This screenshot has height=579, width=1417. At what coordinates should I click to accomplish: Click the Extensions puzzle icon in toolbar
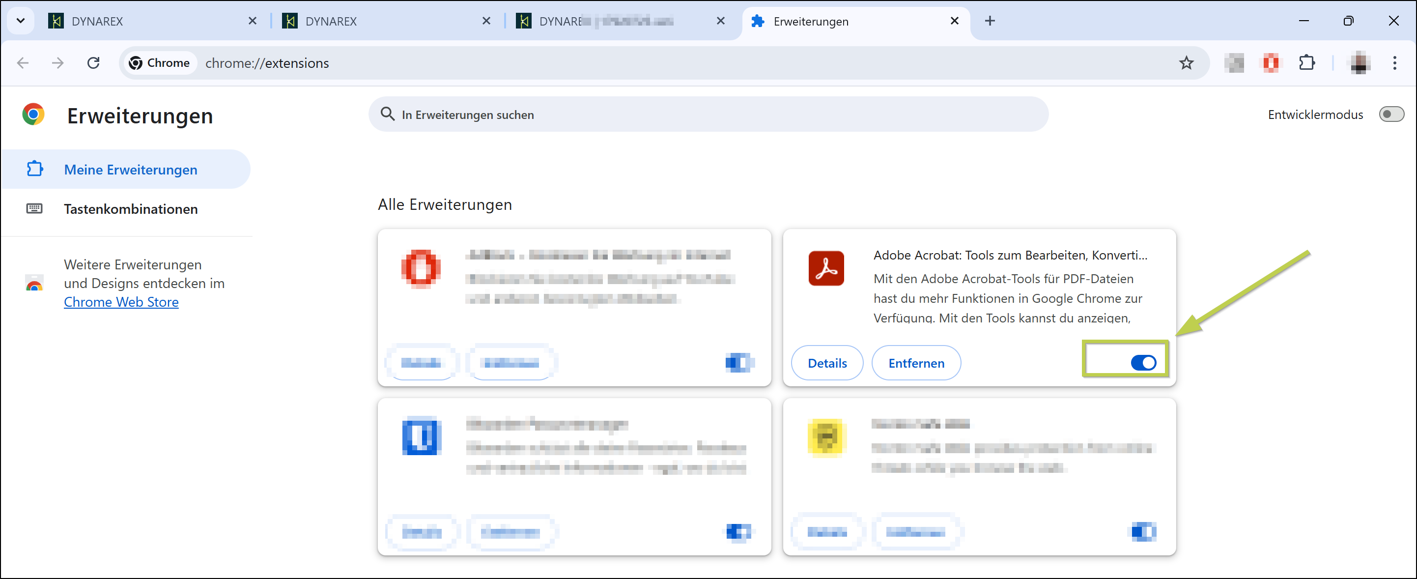1306,63
